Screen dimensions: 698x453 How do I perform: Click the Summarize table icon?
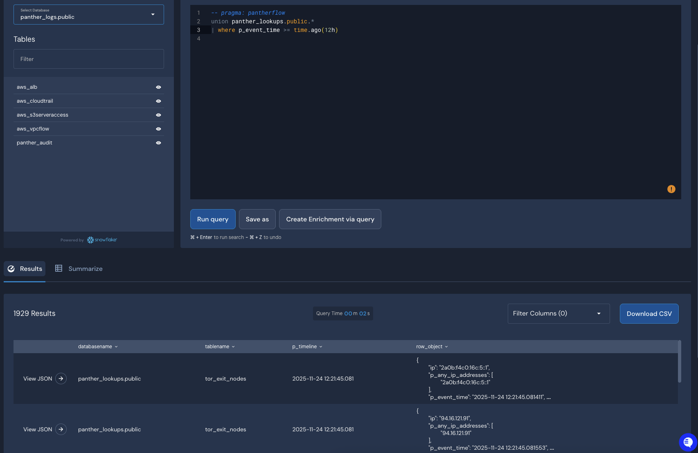pyautogui.click(x=59, y=268)
